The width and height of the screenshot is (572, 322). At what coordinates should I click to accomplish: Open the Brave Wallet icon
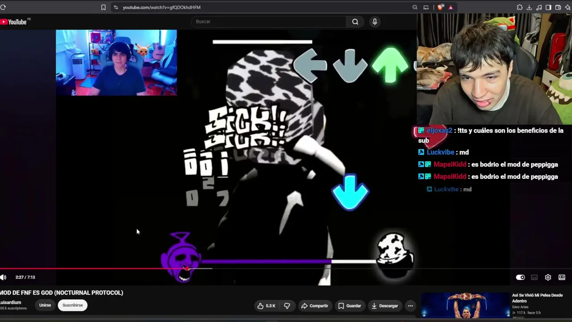(x=558, y=7)
